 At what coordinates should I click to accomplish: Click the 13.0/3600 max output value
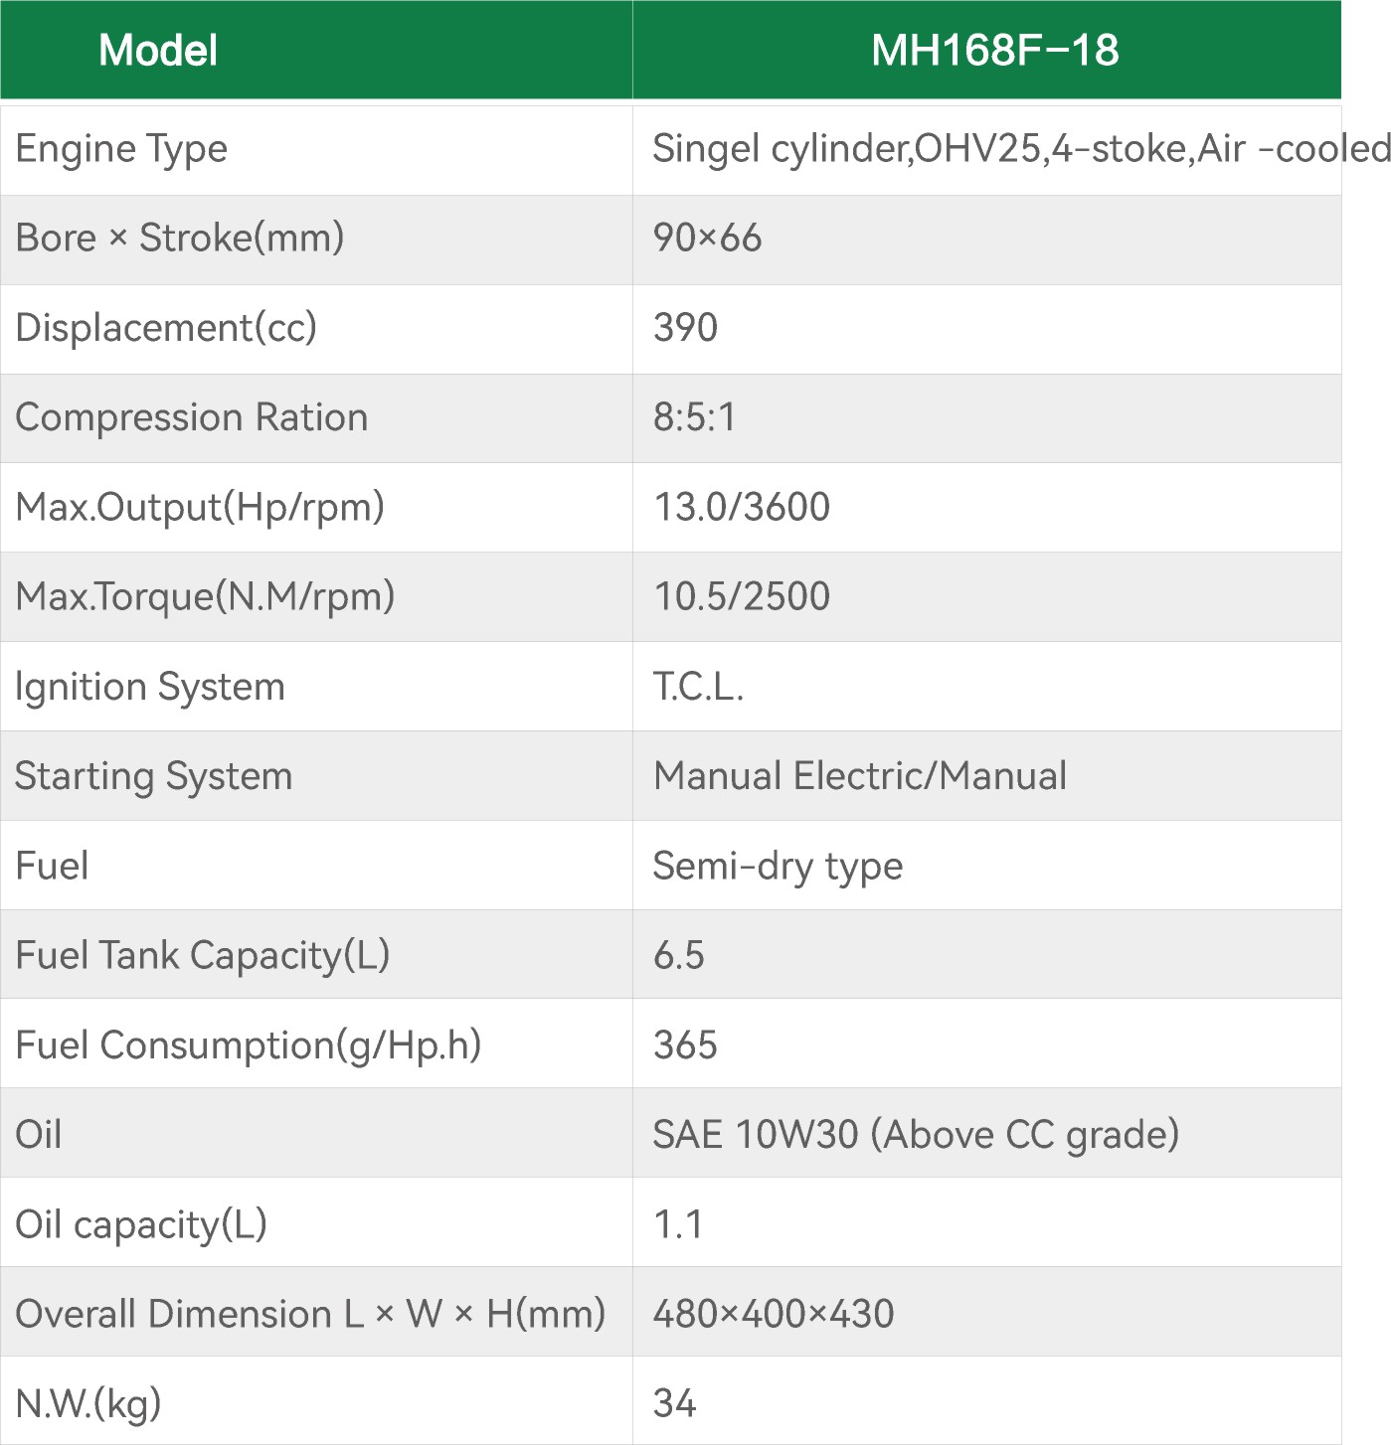click(x=742, y=507)
